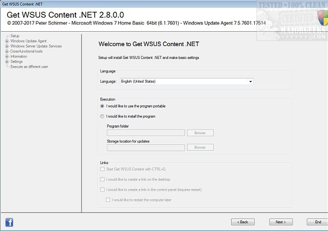Choose the install the program radio option

click(102, 116)
